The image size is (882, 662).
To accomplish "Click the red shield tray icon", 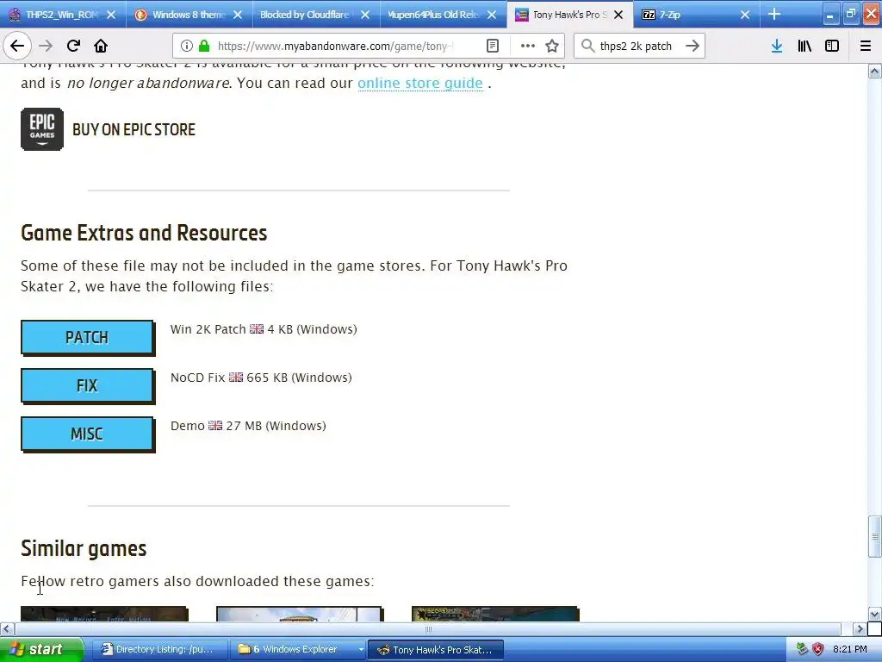I will pyautogui.click(x=817, y=649).
